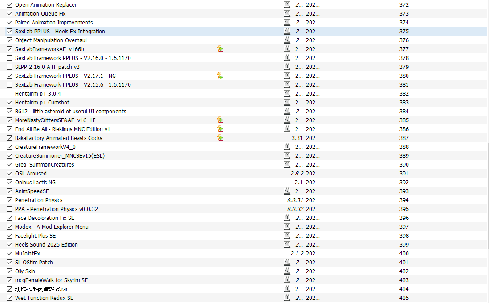Click version 3.31 on BakaFactory row
Viewport: 489px width, 303px height.
297,138
